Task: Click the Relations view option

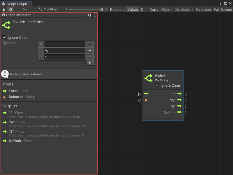Action: coord(118,9)
